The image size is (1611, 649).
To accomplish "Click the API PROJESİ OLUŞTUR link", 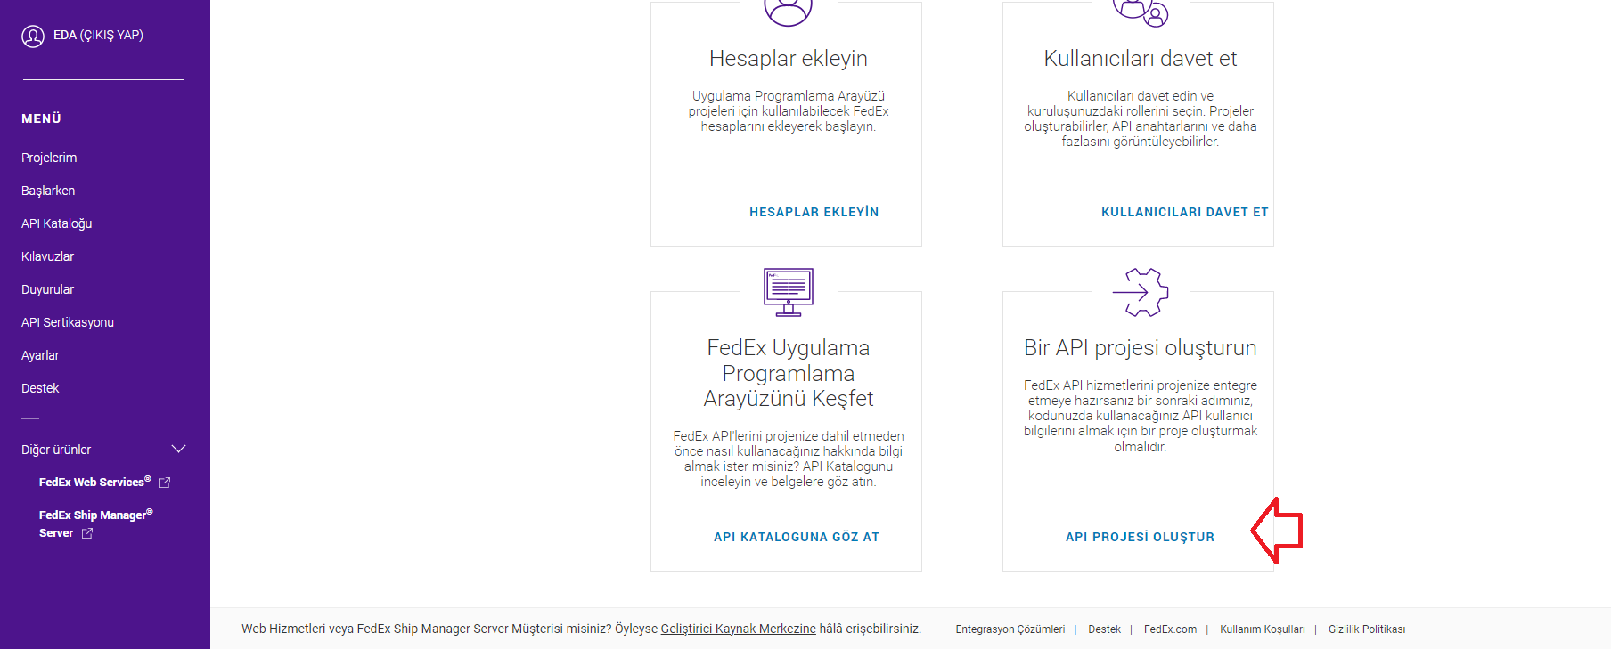I will point(1140,537).
